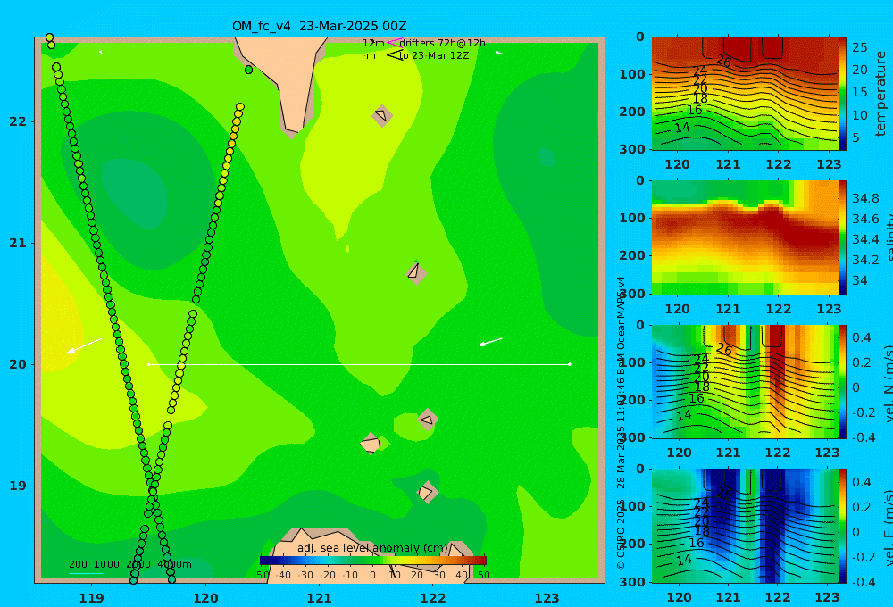The width and height of the screenshot is (893, 607).
Task: Click the 26 contour label in temperature panel
Action: pyautogui.click(x=723, y=61)
